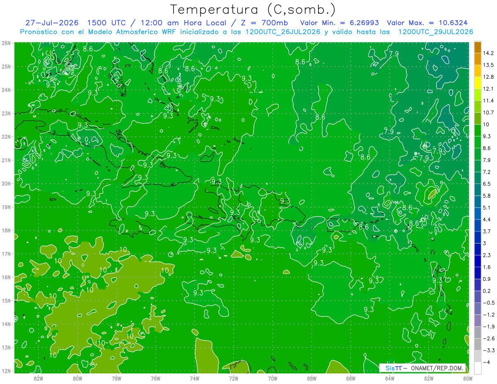The height and width of the screenshot is (384, 497).
Task: Click the 62W longitude axis label
Action: [429, 378]
